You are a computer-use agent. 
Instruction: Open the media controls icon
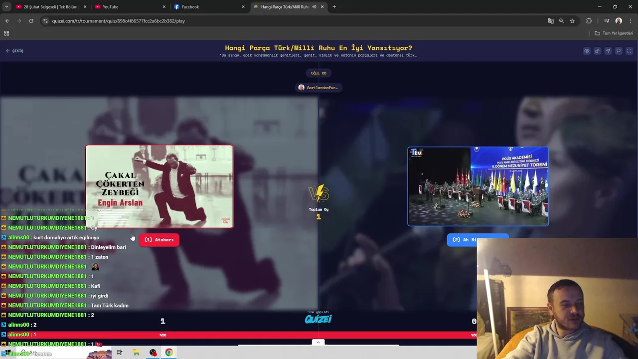coord(607,21)
